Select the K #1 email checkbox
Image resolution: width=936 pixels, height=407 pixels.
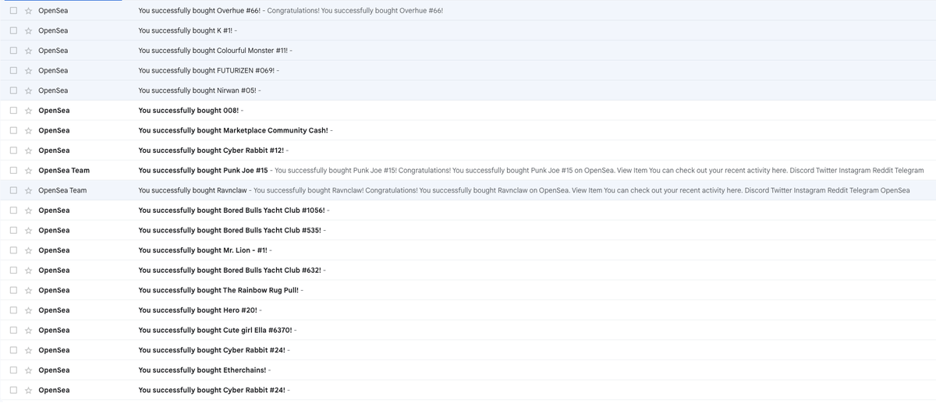(13, 30)
